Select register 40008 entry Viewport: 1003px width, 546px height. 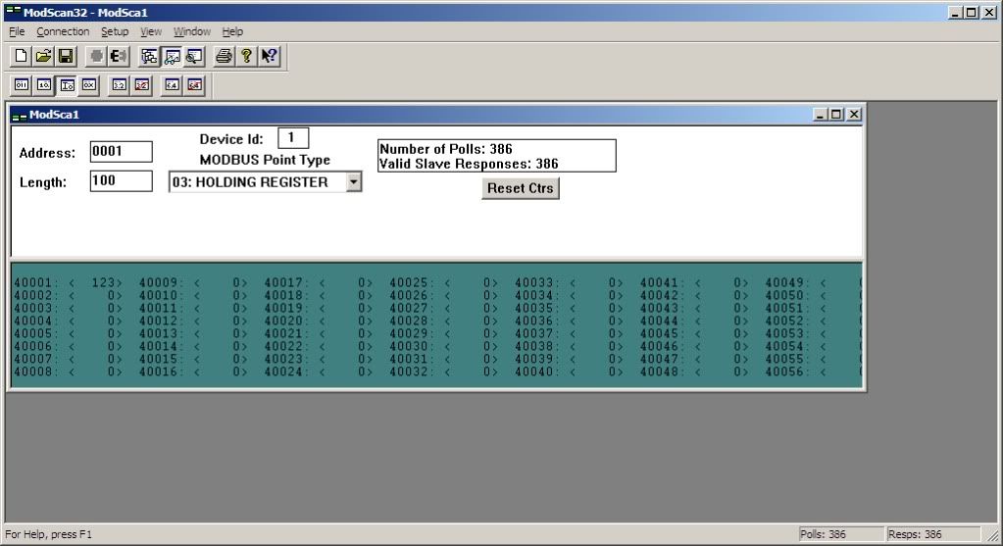tap(68, 372)
